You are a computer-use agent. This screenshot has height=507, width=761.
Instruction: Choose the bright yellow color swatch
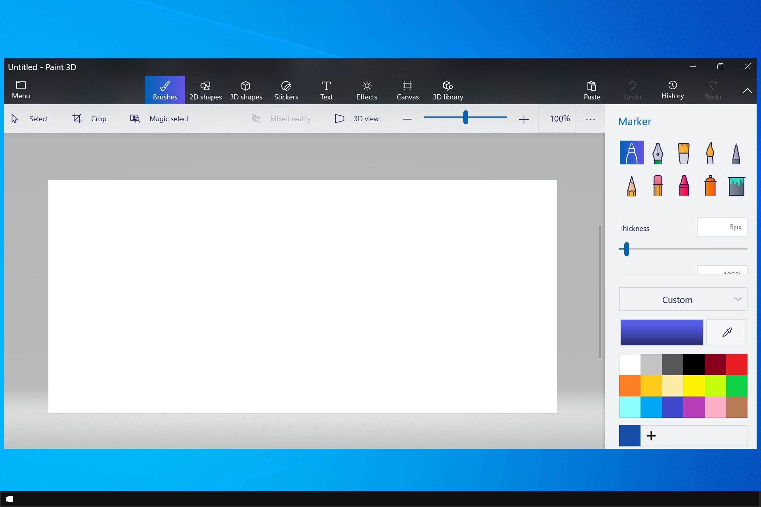click(x=694, y=386)
